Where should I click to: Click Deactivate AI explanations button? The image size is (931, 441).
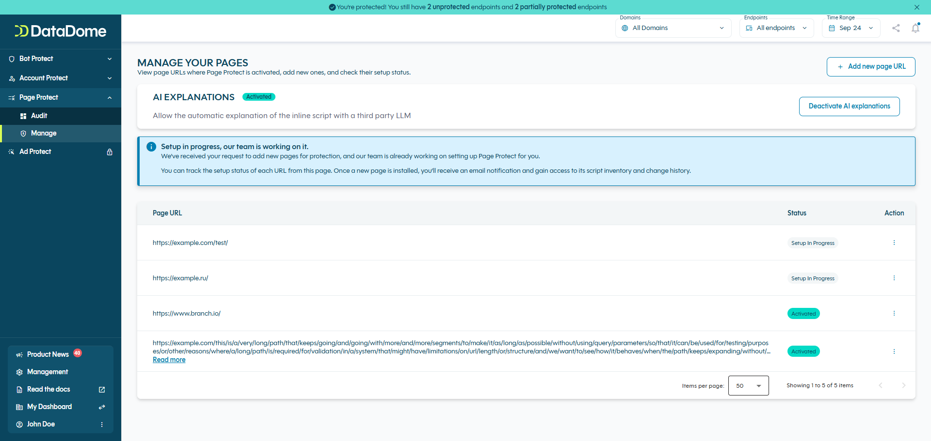tap(850, 106)
